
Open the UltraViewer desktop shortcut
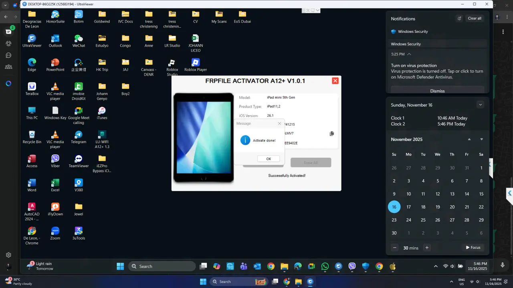pos(32,41)
